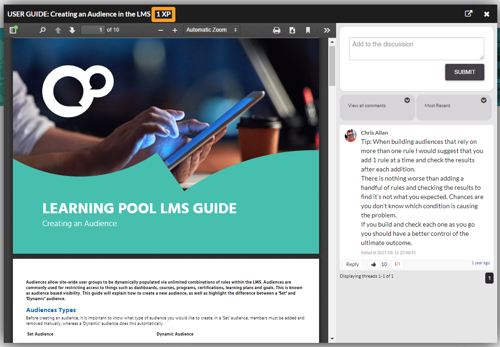Flag Chris Allan's comment
500x347 pixels.
pos(397,264)
